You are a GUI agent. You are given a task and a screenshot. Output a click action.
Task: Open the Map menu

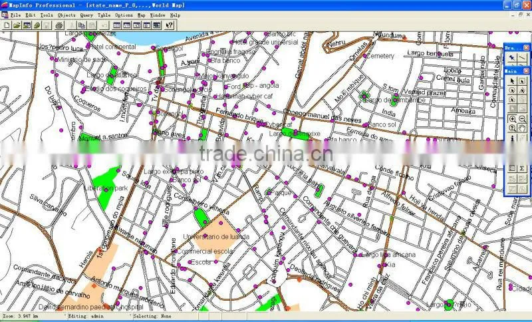click(141, 15)
